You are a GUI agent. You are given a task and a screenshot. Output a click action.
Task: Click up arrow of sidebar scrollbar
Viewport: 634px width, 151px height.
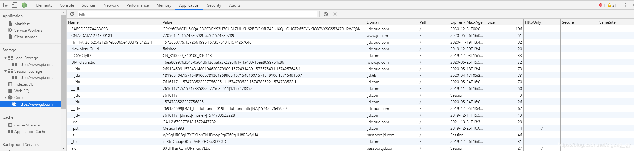click(x=63, y=13)
